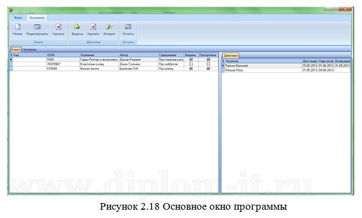
Task: Click the due date 01.06.2013
Action: click(x=326, y=65)
